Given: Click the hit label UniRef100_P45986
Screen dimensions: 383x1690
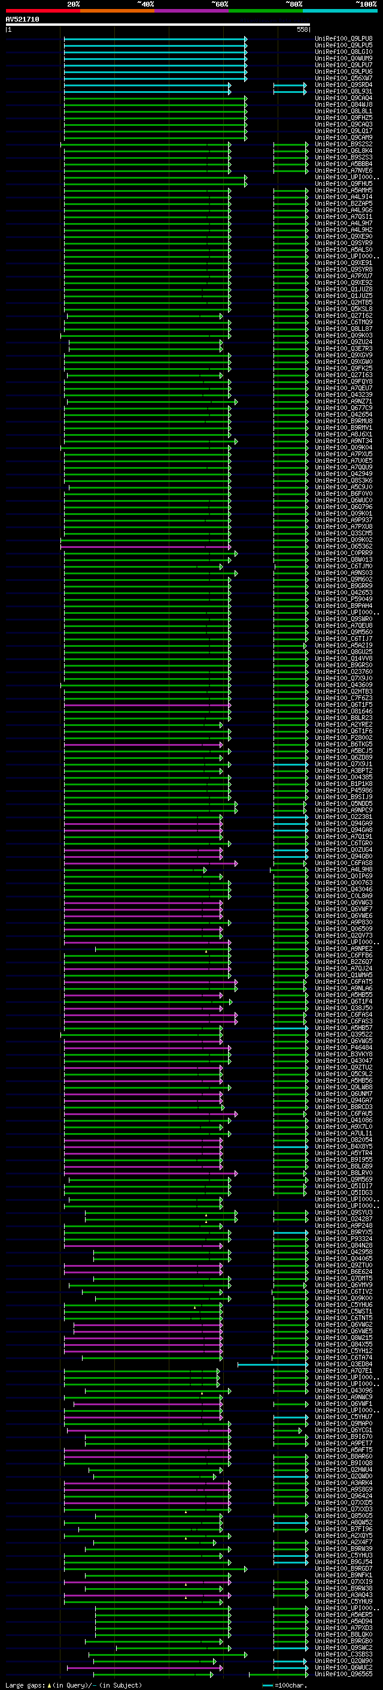Looking at the screenshot, I should pyautogui.click(x=344, y=790).
